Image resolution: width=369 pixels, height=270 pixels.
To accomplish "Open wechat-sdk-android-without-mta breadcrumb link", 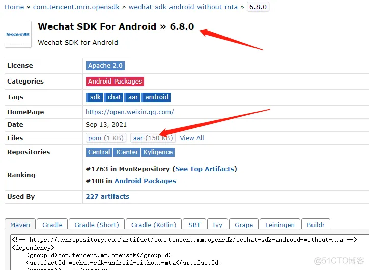I will tap(183, 7).
